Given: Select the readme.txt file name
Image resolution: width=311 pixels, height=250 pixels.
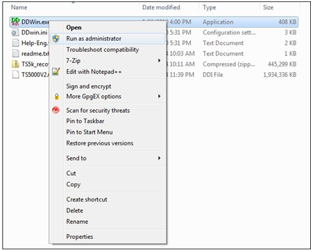Looking at the screenshot, I should (35, 53).
